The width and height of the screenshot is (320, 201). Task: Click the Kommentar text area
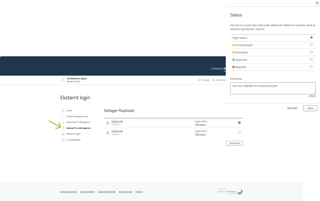point(273,88)
